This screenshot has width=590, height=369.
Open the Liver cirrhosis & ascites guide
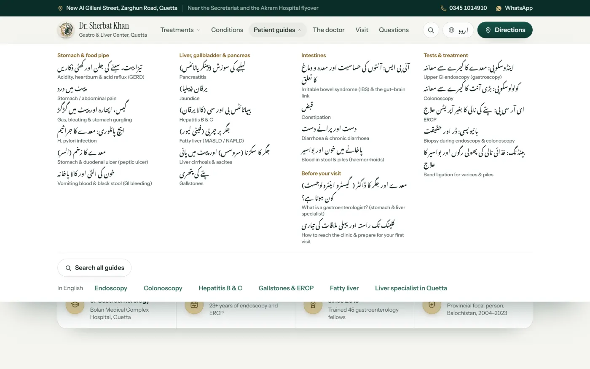click(x=225, y=156)
